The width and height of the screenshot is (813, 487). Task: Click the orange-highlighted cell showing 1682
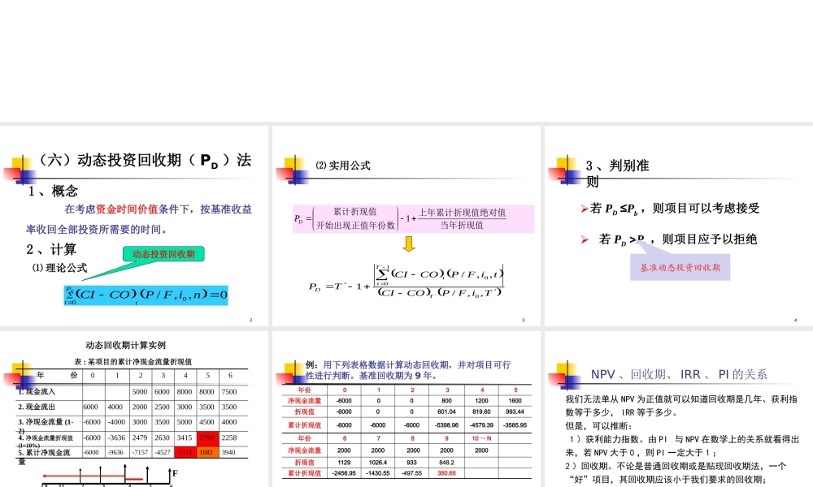click(207, 452)
